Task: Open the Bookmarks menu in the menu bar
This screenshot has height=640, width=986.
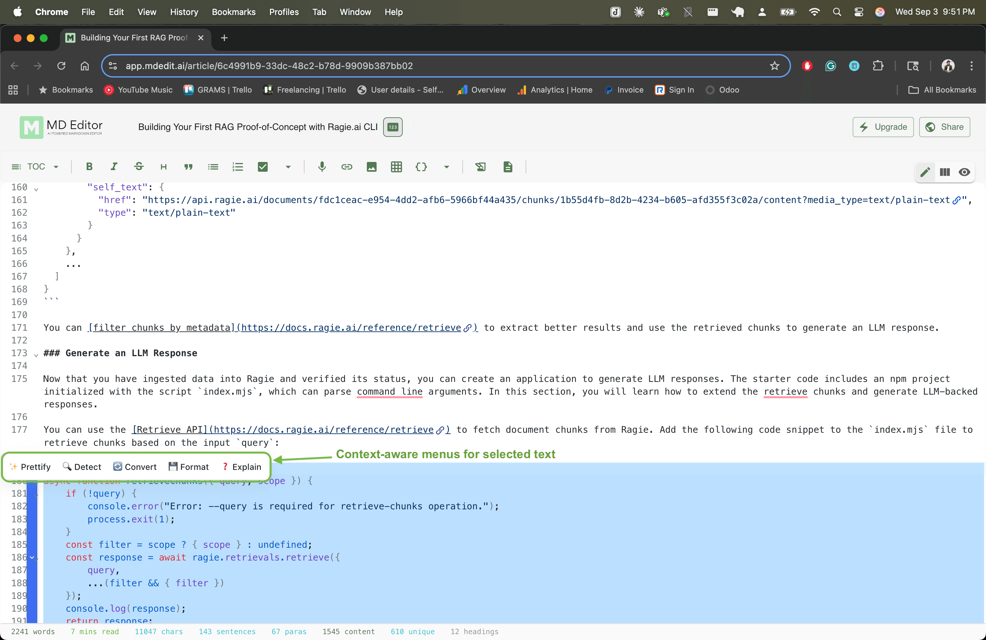Action: click(x=234, y=12)
